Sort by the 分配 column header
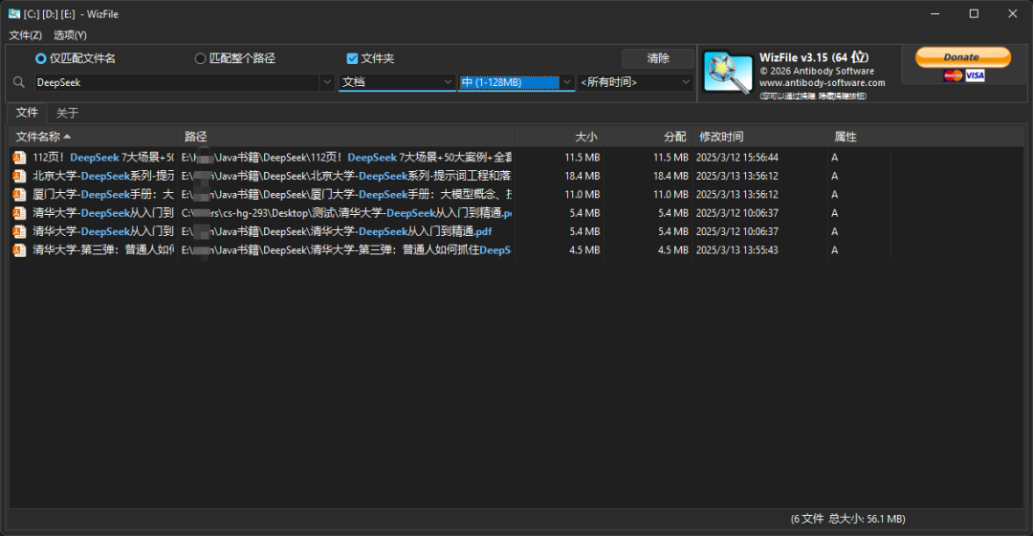 (648, 137)
